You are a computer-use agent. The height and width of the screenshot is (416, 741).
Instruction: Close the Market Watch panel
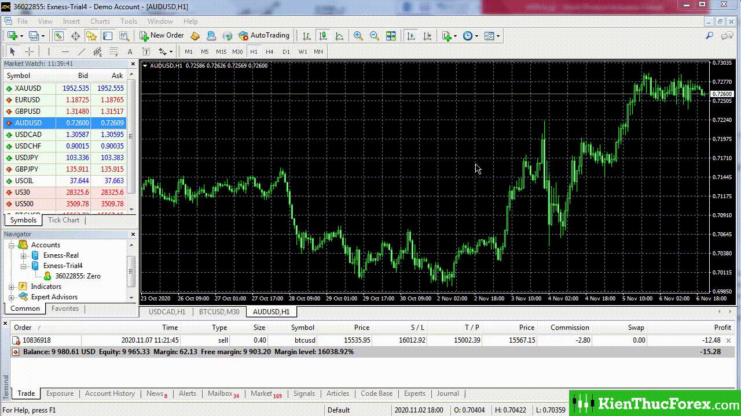click(x=133, y=64)
